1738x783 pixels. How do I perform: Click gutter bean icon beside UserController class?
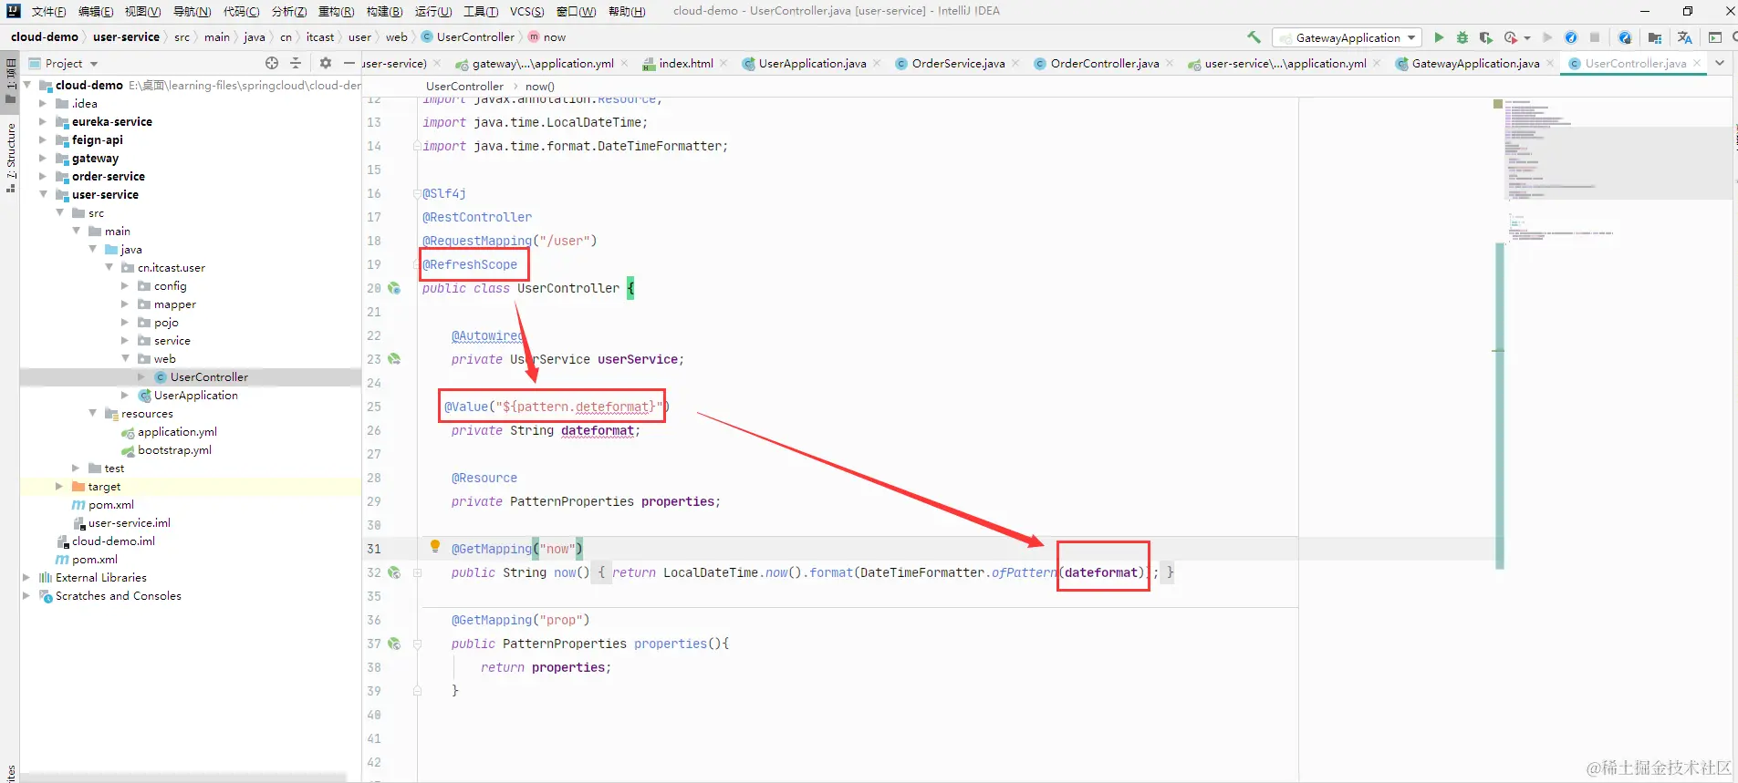(394, 288)
